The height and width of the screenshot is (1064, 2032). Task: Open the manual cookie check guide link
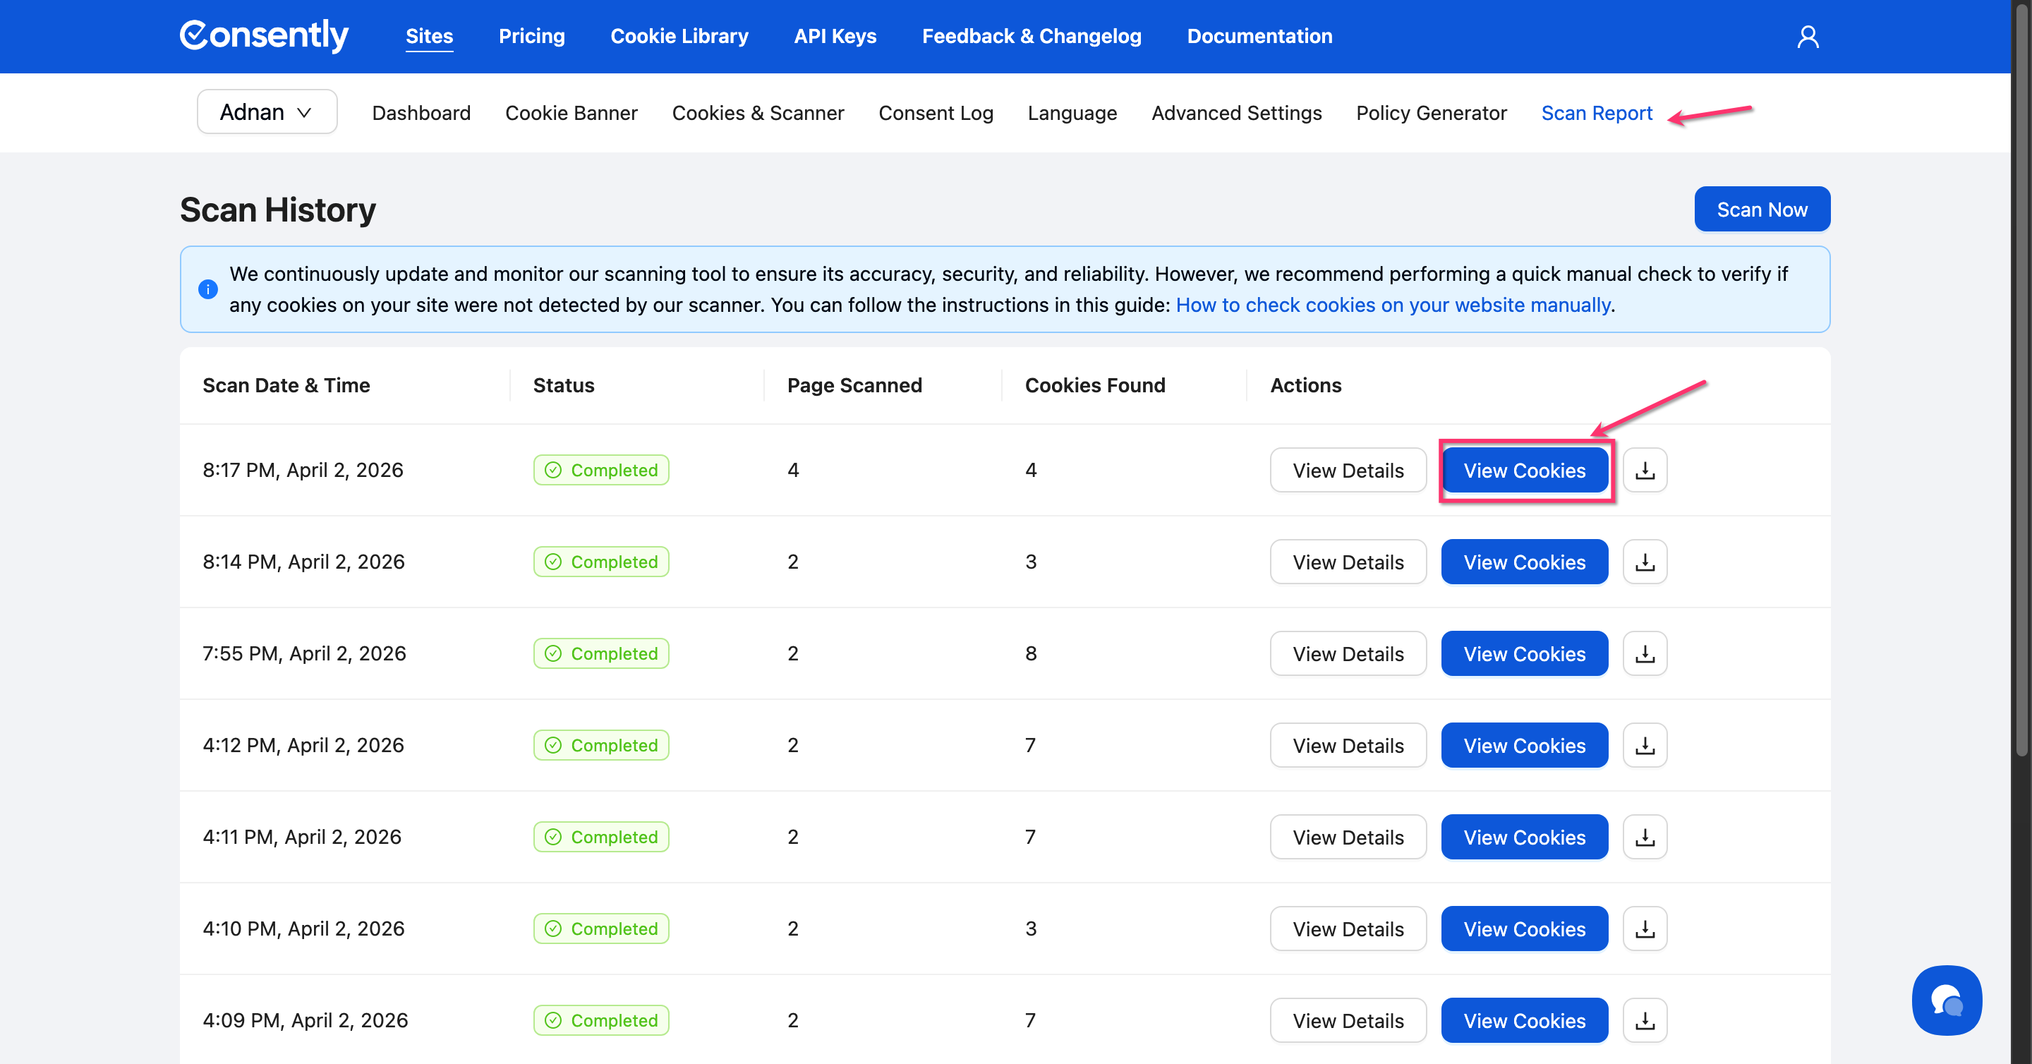tap(1393, 306)
